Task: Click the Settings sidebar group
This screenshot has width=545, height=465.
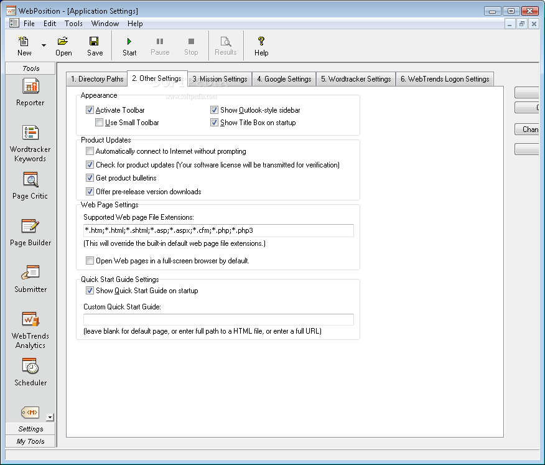Action: (30, 429)
